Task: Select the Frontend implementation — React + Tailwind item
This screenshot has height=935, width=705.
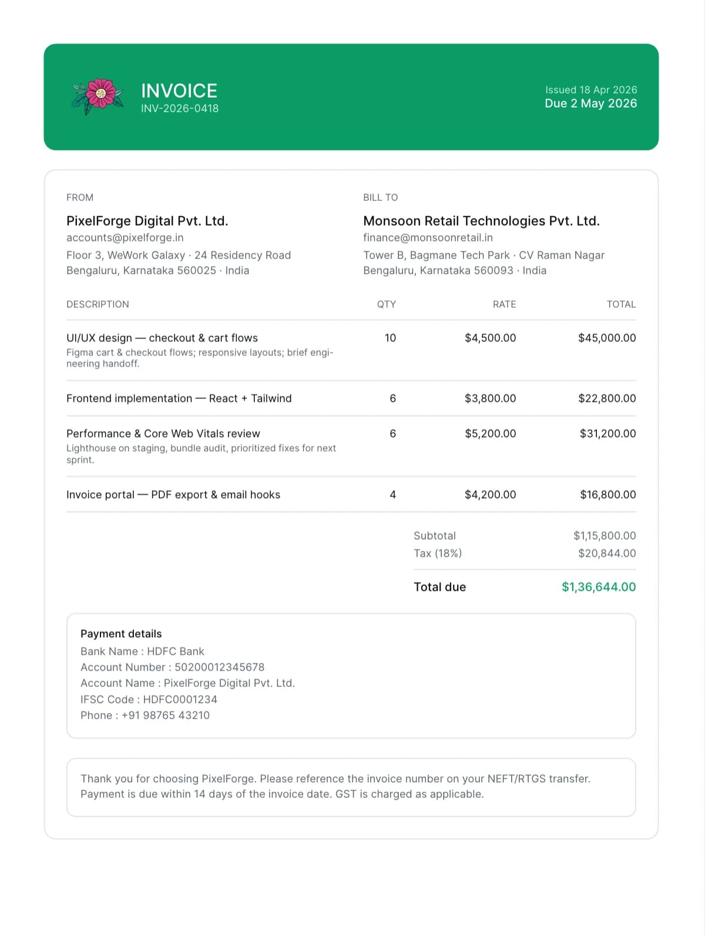Action: (x=179, y=399)
